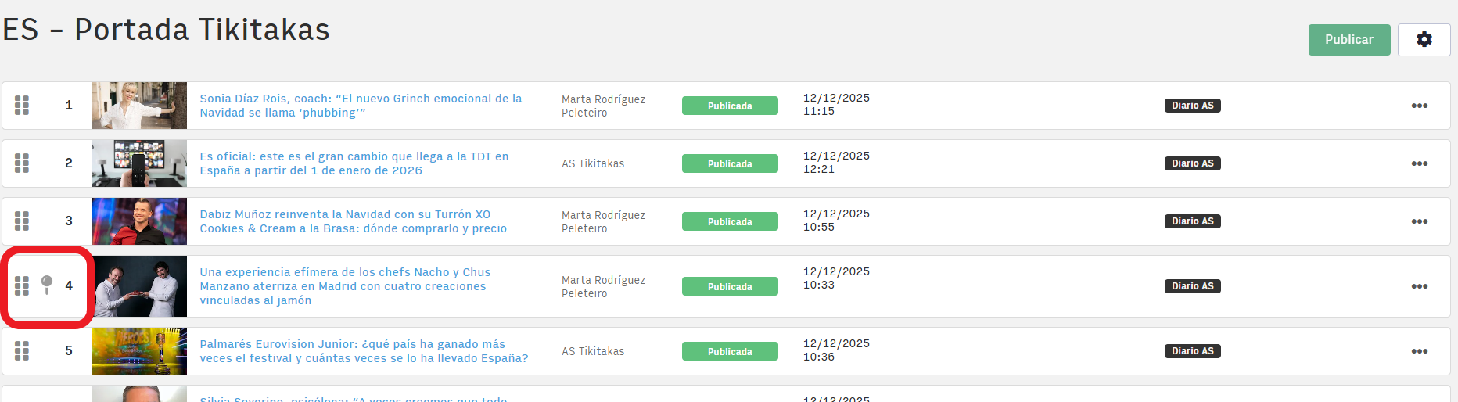Click the pin icon on row 4
The height and width of the screenshot is (402, 1458).
[x=47, y=285]
